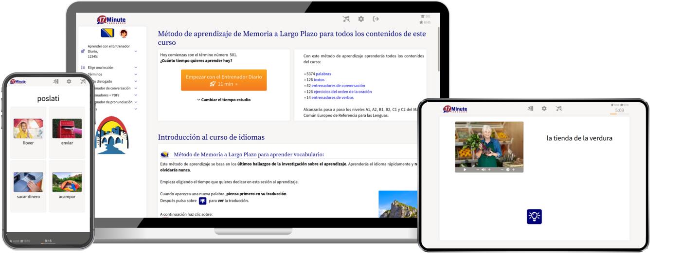
Task: Click the mute sound icon on the phone
Action: tap(83, 81)
